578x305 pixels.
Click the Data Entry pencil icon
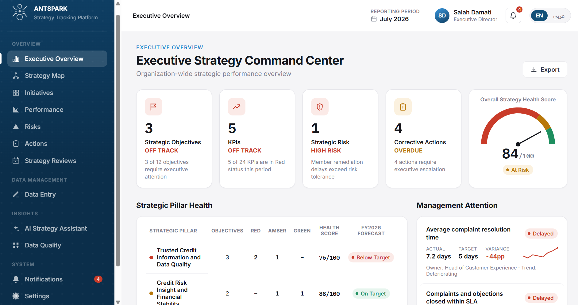coord(16,194)
